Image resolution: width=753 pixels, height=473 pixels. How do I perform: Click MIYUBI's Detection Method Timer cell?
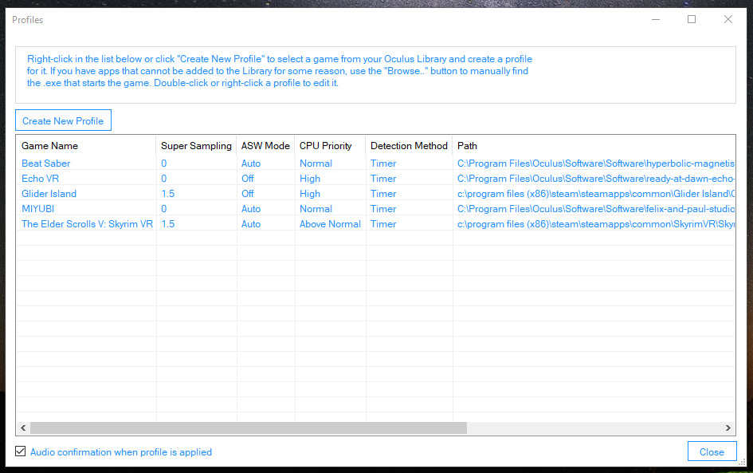pos(383,209)
